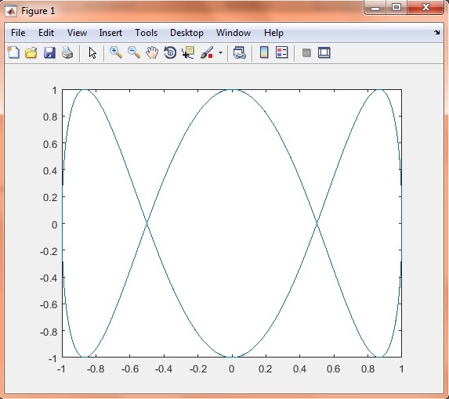Open the Insert menu
The width and height of the screenshot is (449, 399).
point(110,33)
